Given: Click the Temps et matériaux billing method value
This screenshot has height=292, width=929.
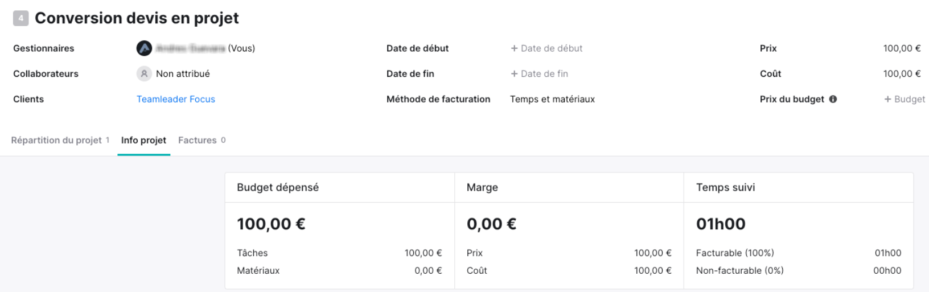Looking at the screenshot, I should pos(552,99).
